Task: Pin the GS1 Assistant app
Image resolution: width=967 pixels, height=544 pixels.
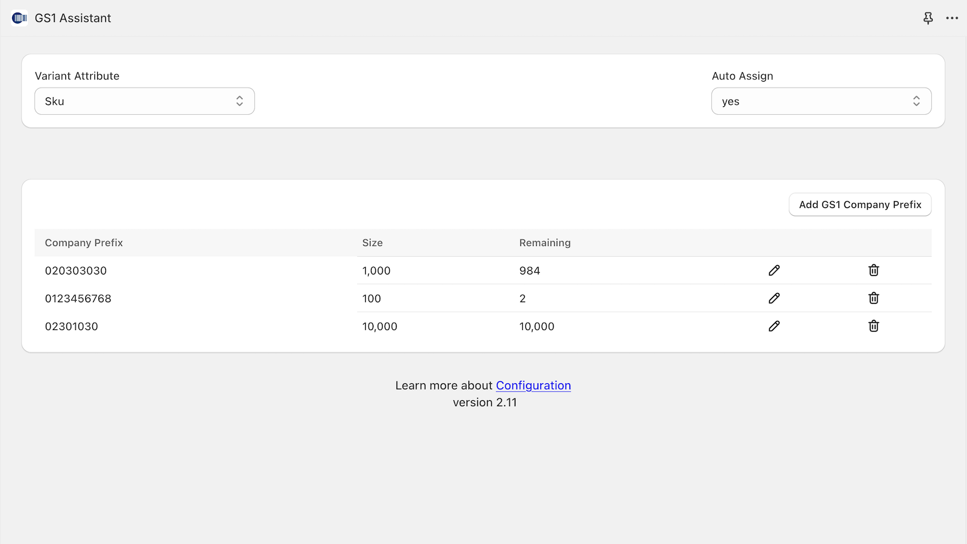Action: coord(928,18)
